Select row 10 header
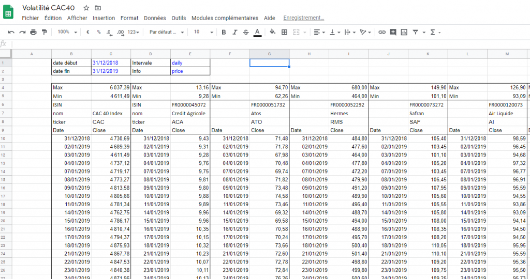Image resolution: width=530 pixels, height=279 pixels. tap(6, 138)
